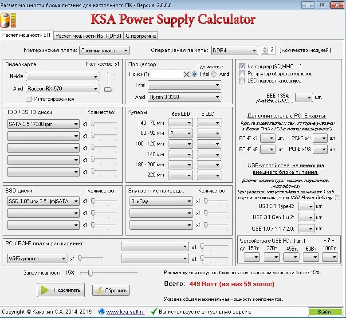Toggle Регулятор оборотов кулеров checkbox
Viewport: 346px width, 318px height.
242,74
